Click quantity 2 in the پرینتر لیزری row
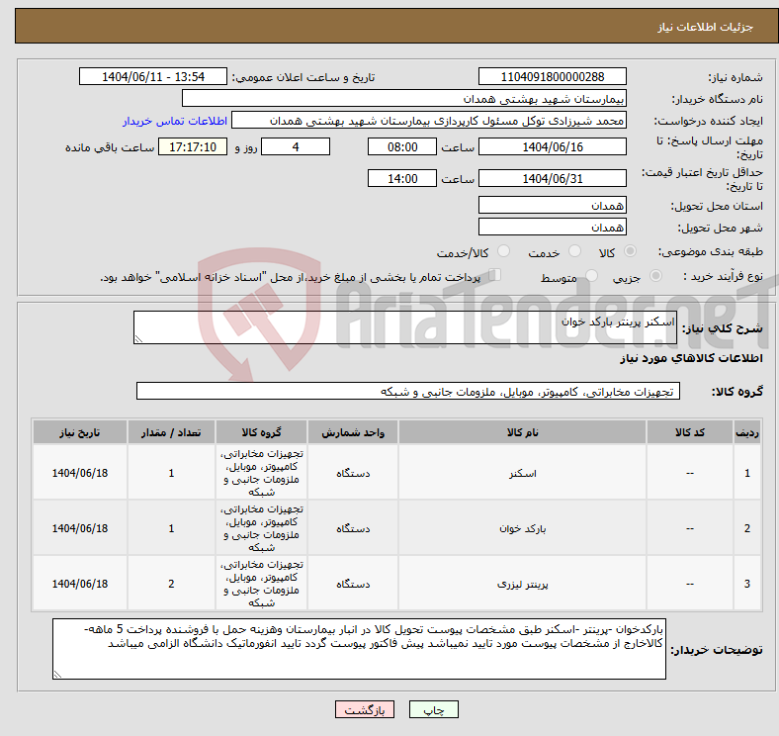The height and width of the screenshot is (736, 779). (x=171, y=584)
